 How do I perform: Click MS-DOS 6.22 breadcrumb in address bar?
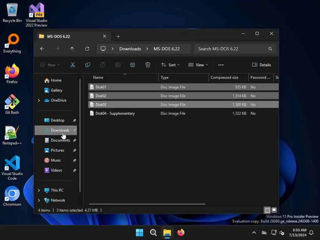click(x=167, y=49)
